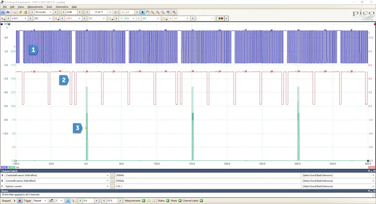
Task: Open the buffer navigator compass icon
Action: point(116,12)
